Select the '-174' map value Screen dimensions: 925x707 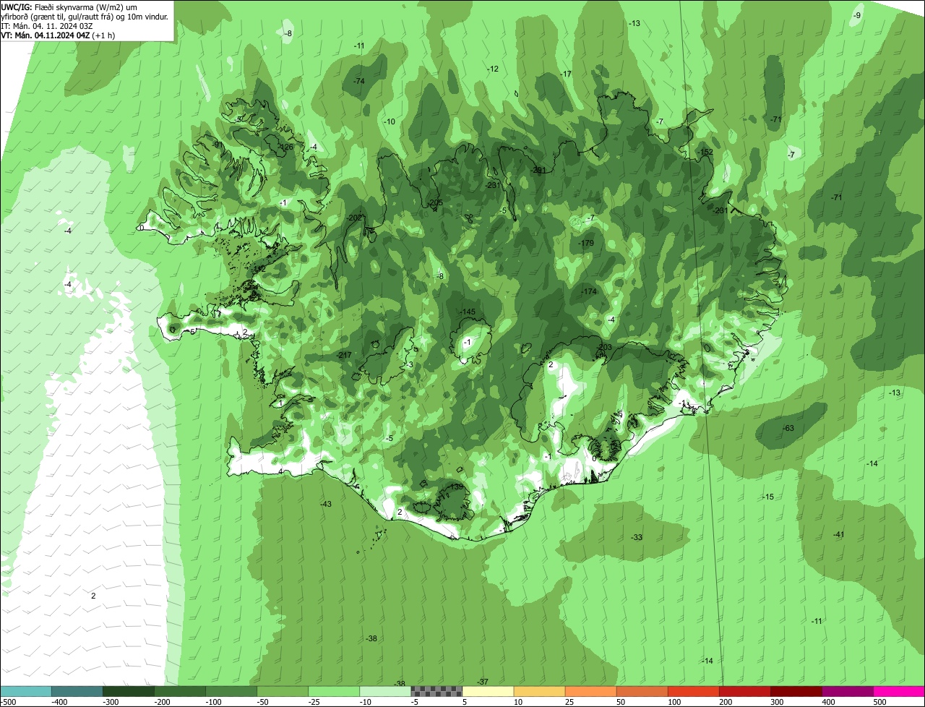tap(590, 291)
